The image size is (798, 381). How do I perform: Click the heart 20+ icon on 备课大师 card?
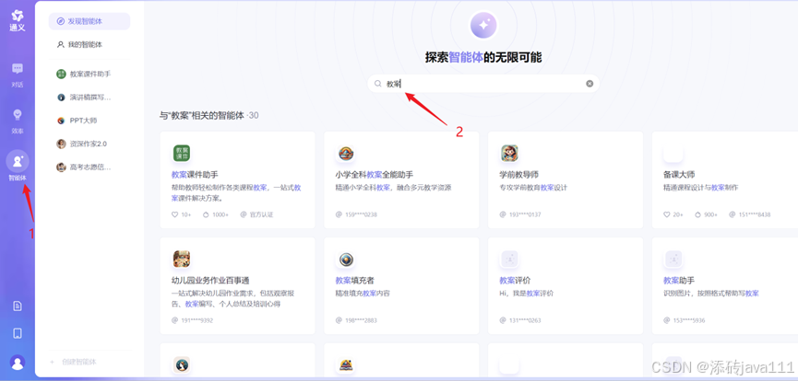pyautogui.click(x=667, y=214)
